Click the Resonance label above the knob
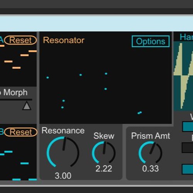Screen dimensions: 193x193 [63, 130]
